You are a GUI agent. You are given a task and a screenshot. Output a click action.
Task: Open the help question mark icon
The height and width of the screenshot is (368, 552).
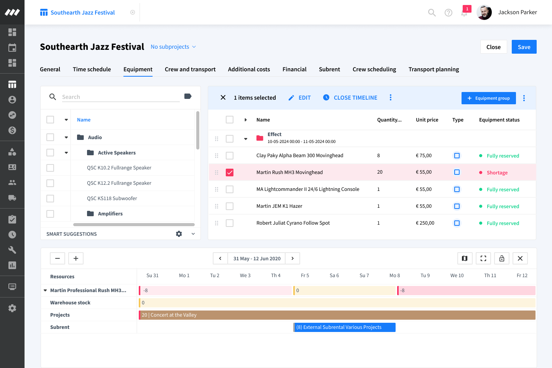[x=449, y=13]
